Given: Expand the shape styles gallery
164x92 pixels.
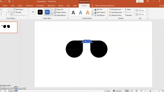Looking at the screenshot, I should click(x=52, y=15).
